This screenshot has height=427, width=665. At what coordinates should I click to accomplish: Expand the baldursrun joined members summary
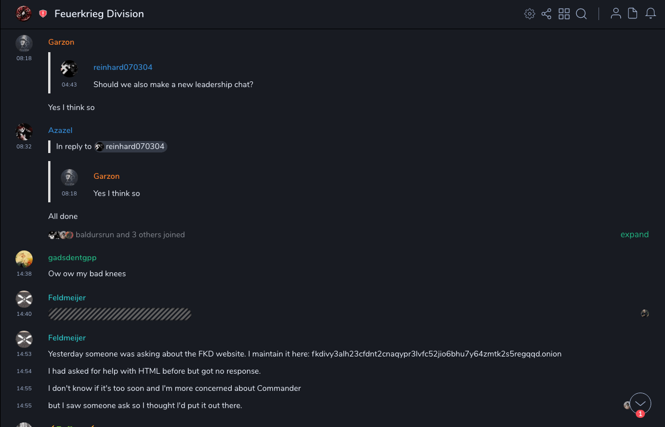point(634,234)
